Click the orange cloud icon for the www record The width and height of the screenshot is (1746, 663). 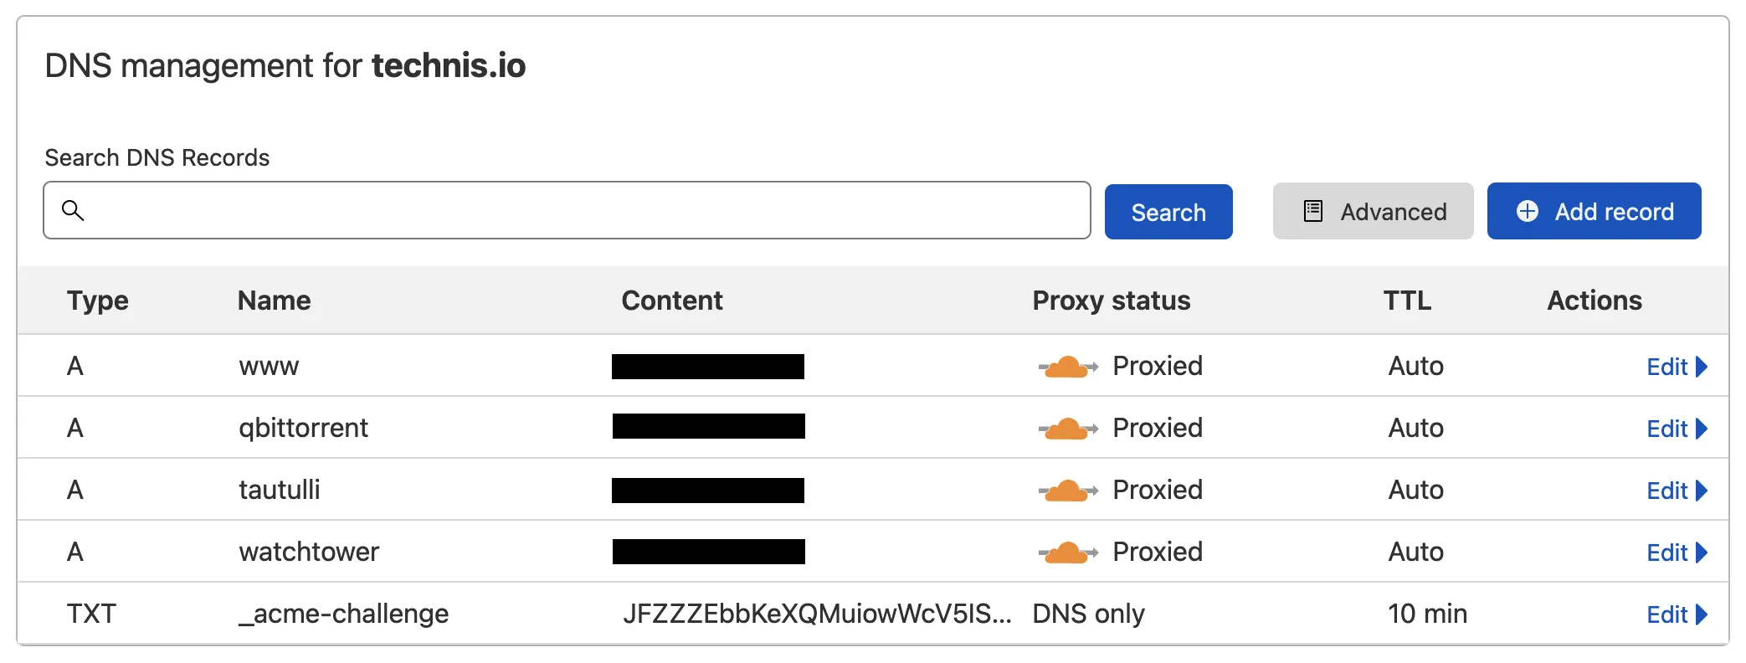[x=1066, y=366]
